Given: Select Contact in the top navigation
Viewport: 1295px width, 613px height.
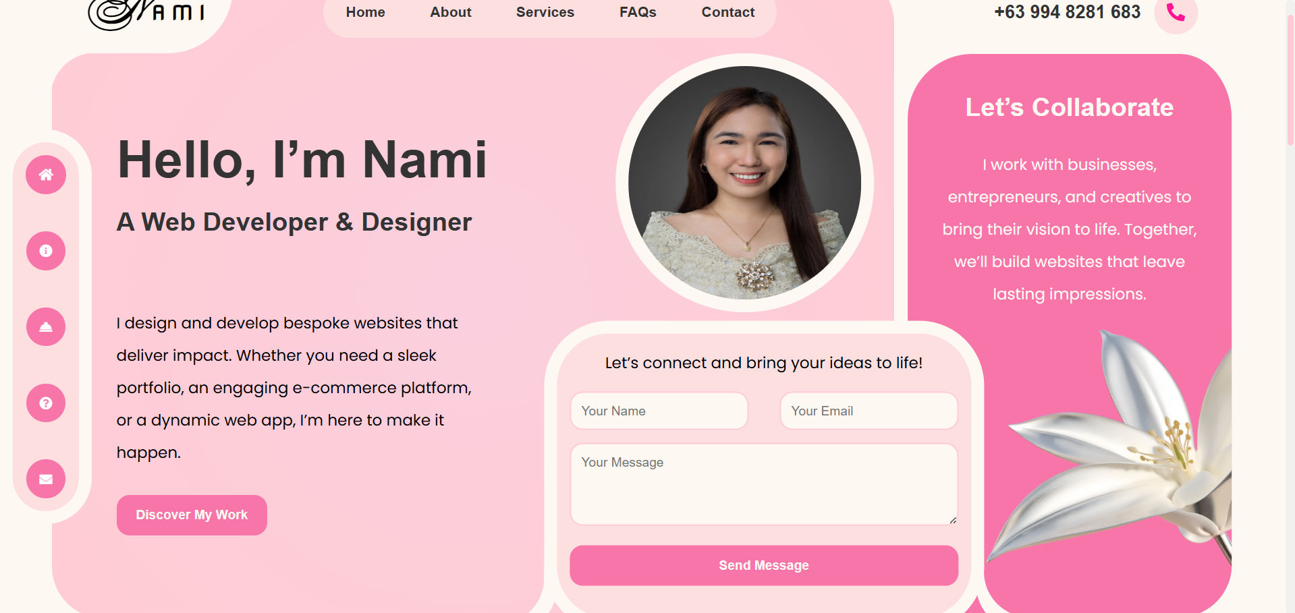Looking at the screenshot, I should 727,12.
